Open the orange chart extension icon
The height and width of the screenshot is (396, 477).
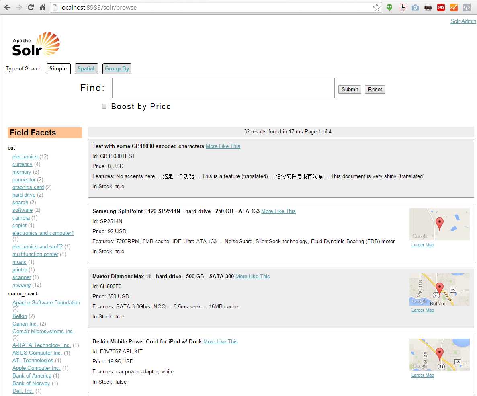click(x=454, y=7)
